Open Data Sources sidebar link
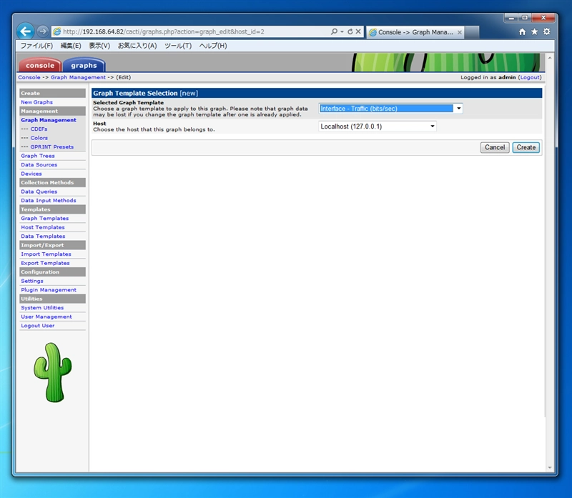Screen dimensions: 572x498 click(x=39, y=164)
